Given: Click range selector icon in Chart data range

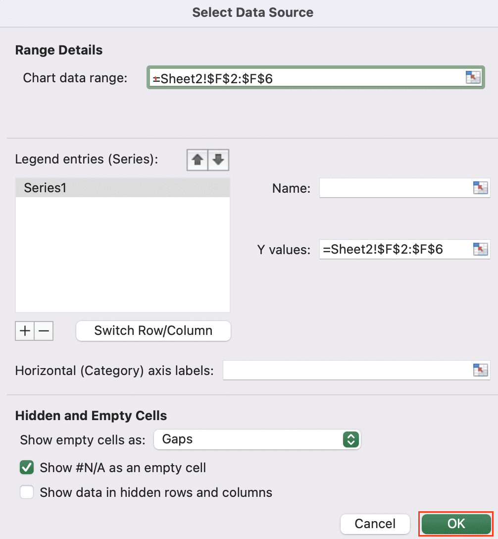Looking at the screenshot, I should point(473,77).
